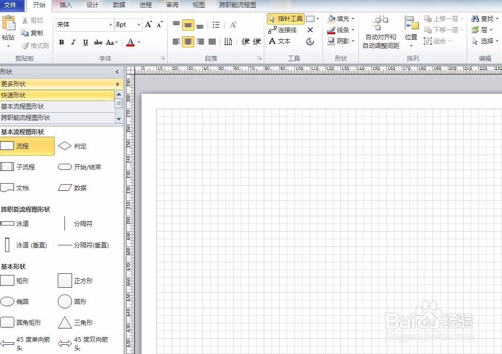The width and height of the screenshot is (502, 354).
Task: Click the increase indent icon
Action: [257, 41]
